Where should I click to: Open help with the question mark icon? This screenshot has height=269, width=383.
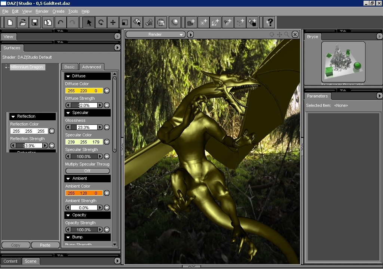pyautogui.click(x=269, y=22)
